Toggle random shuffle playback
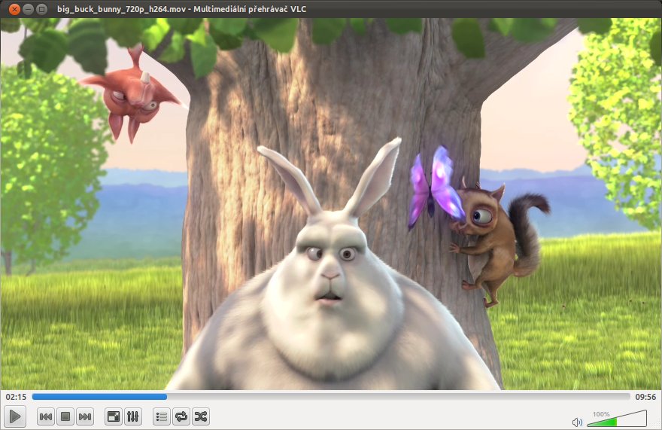Viewport: 662px width, 430px height. coord(201,417)
